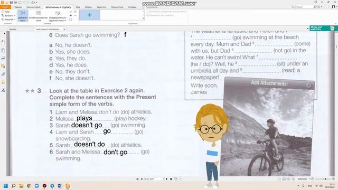Open the Поделиться ribbon tab
Image resolution: width=338 pixels, height=190 pixels.
click(x=117, y=7)
